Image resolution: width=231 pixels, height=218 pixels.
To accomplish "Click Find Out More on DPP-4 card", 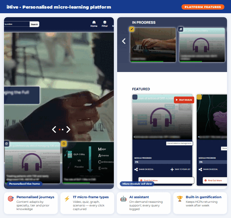I will coord(166,180).
